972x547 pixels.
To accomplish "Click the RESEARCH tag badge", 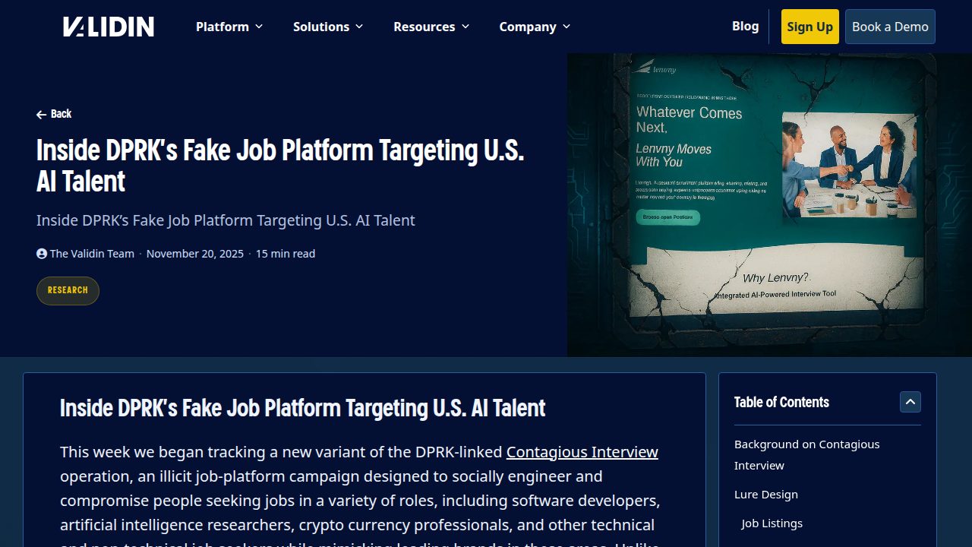I will click(x=68, y=290).
